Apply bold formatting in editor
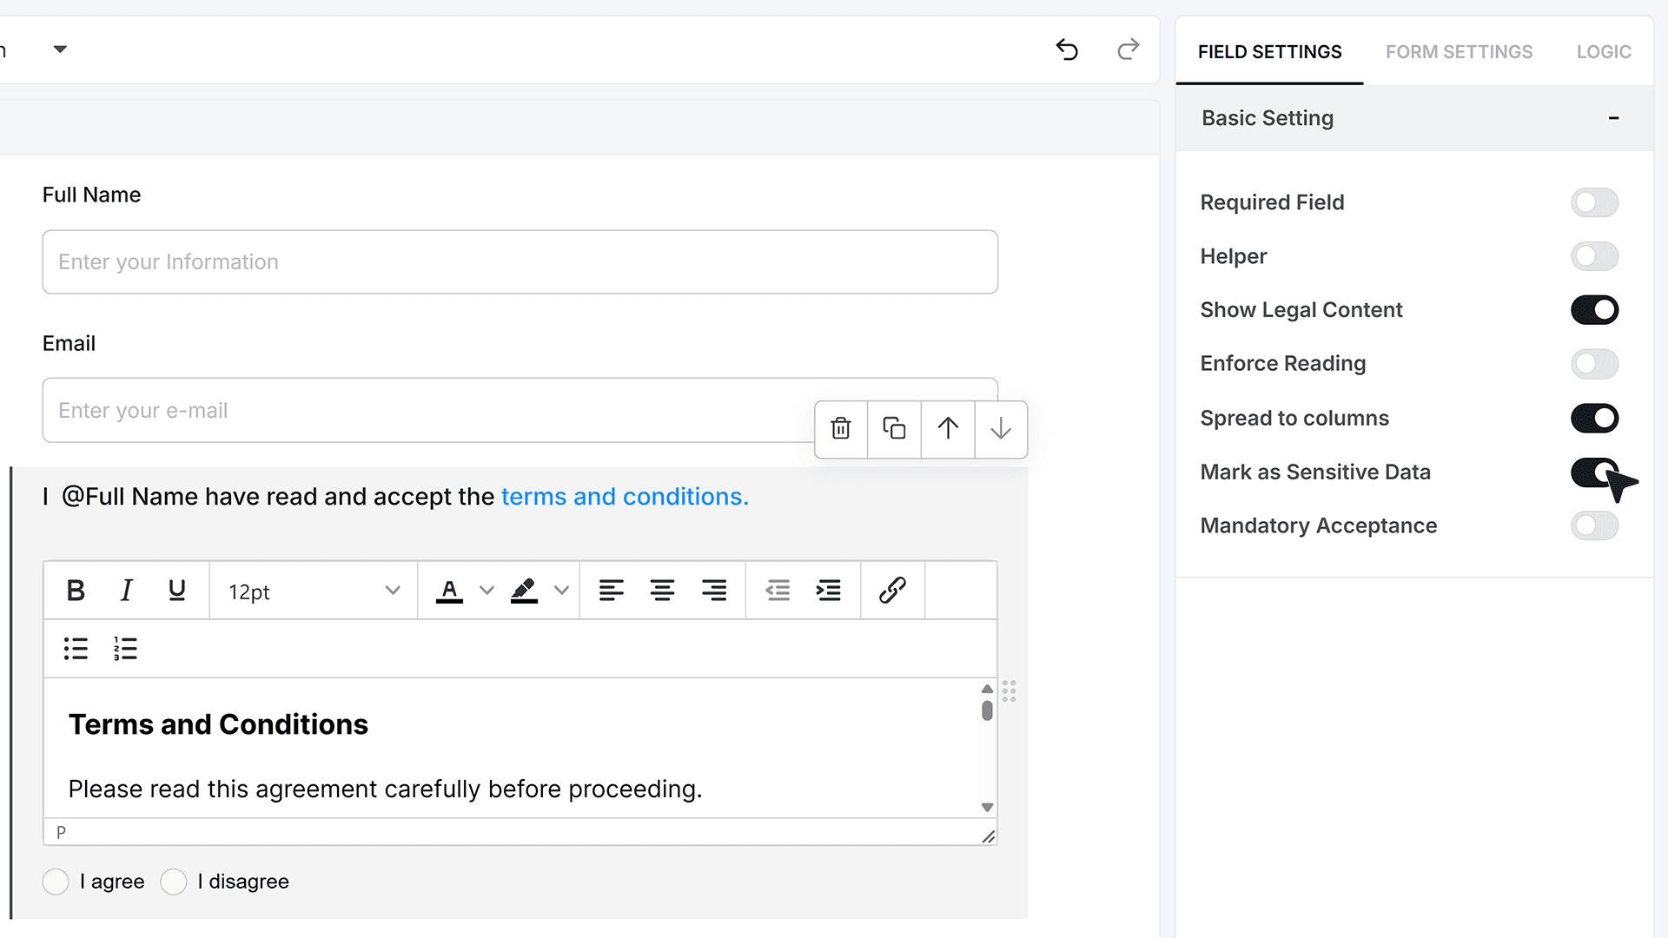This screenshot has height=938, width=1668. [x=76, y=591]
